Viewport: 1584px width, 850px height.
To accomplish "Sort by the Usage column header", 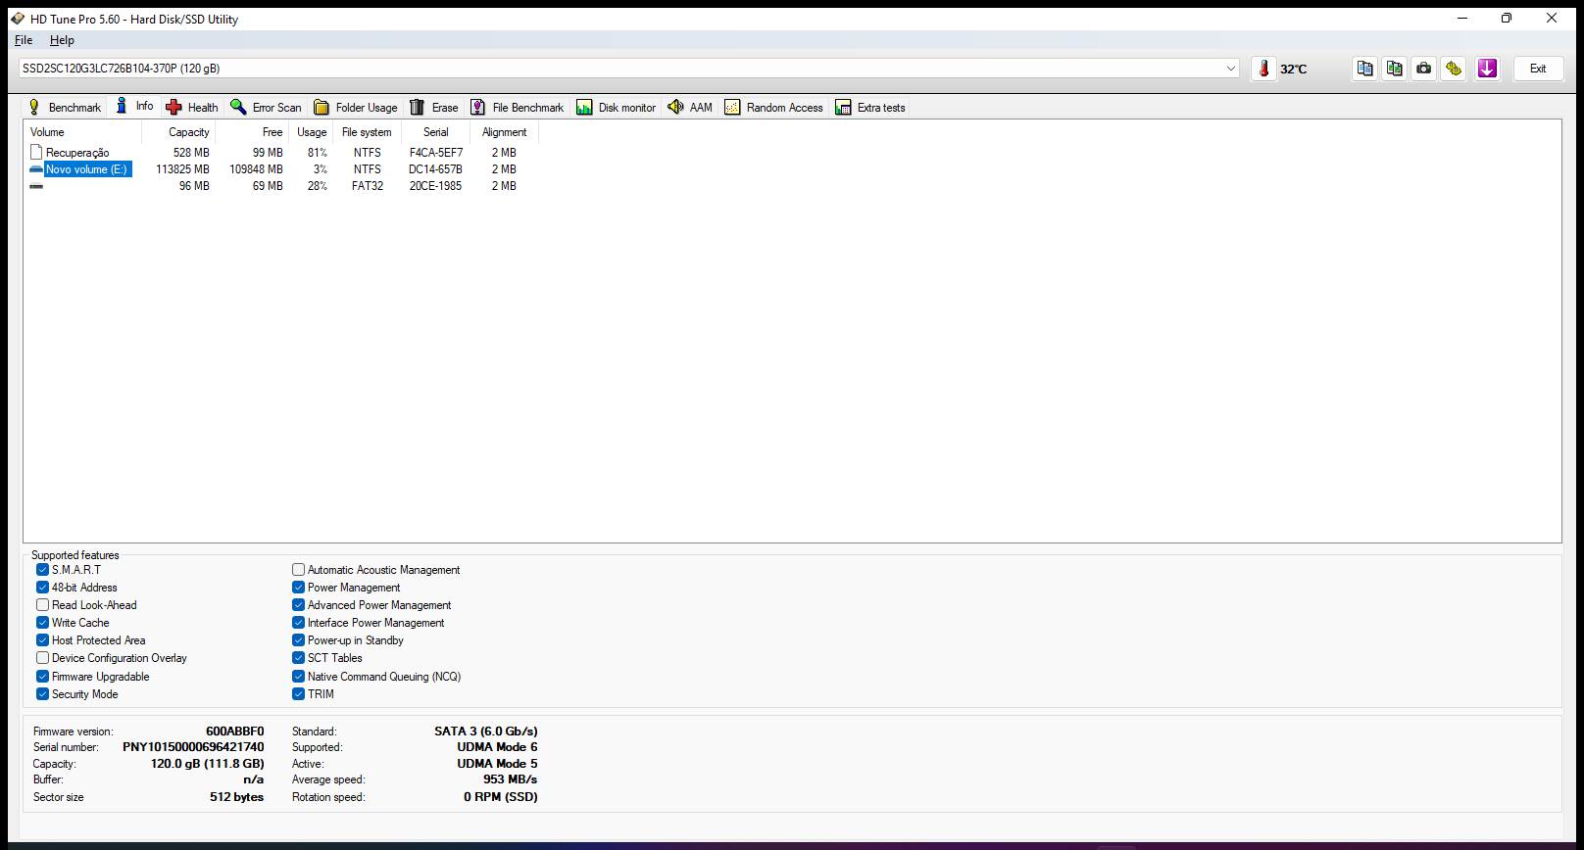I will coord(312,132).
